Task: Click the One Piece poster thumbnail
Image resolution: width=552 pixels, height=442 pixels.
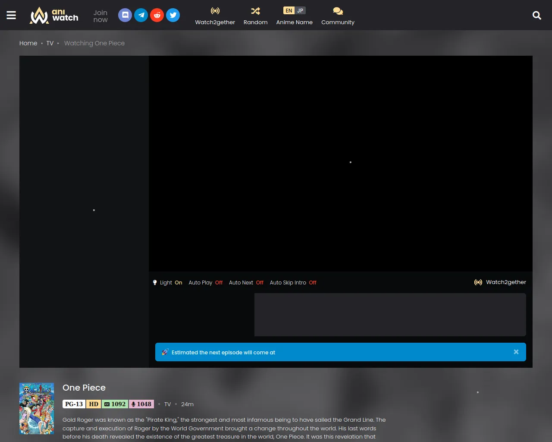Action: 37,408
